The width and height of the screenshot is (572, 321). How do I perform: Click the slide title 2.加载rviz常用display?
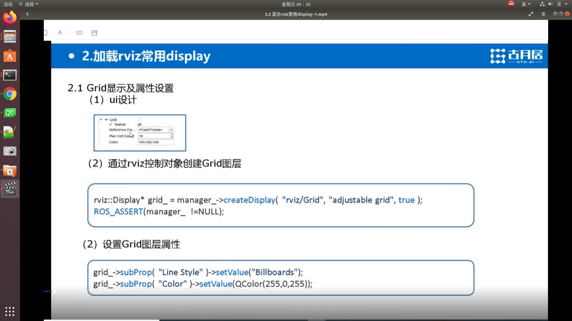point(146,56)
